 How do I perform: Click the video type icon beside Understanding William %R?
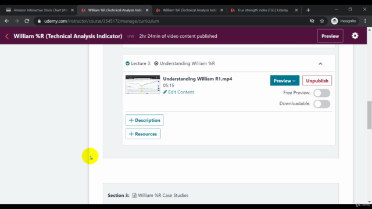156,63
